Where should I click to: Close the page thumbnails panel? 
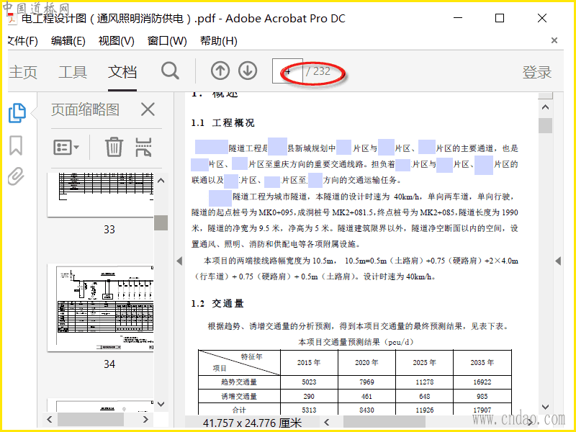[148, 109]
